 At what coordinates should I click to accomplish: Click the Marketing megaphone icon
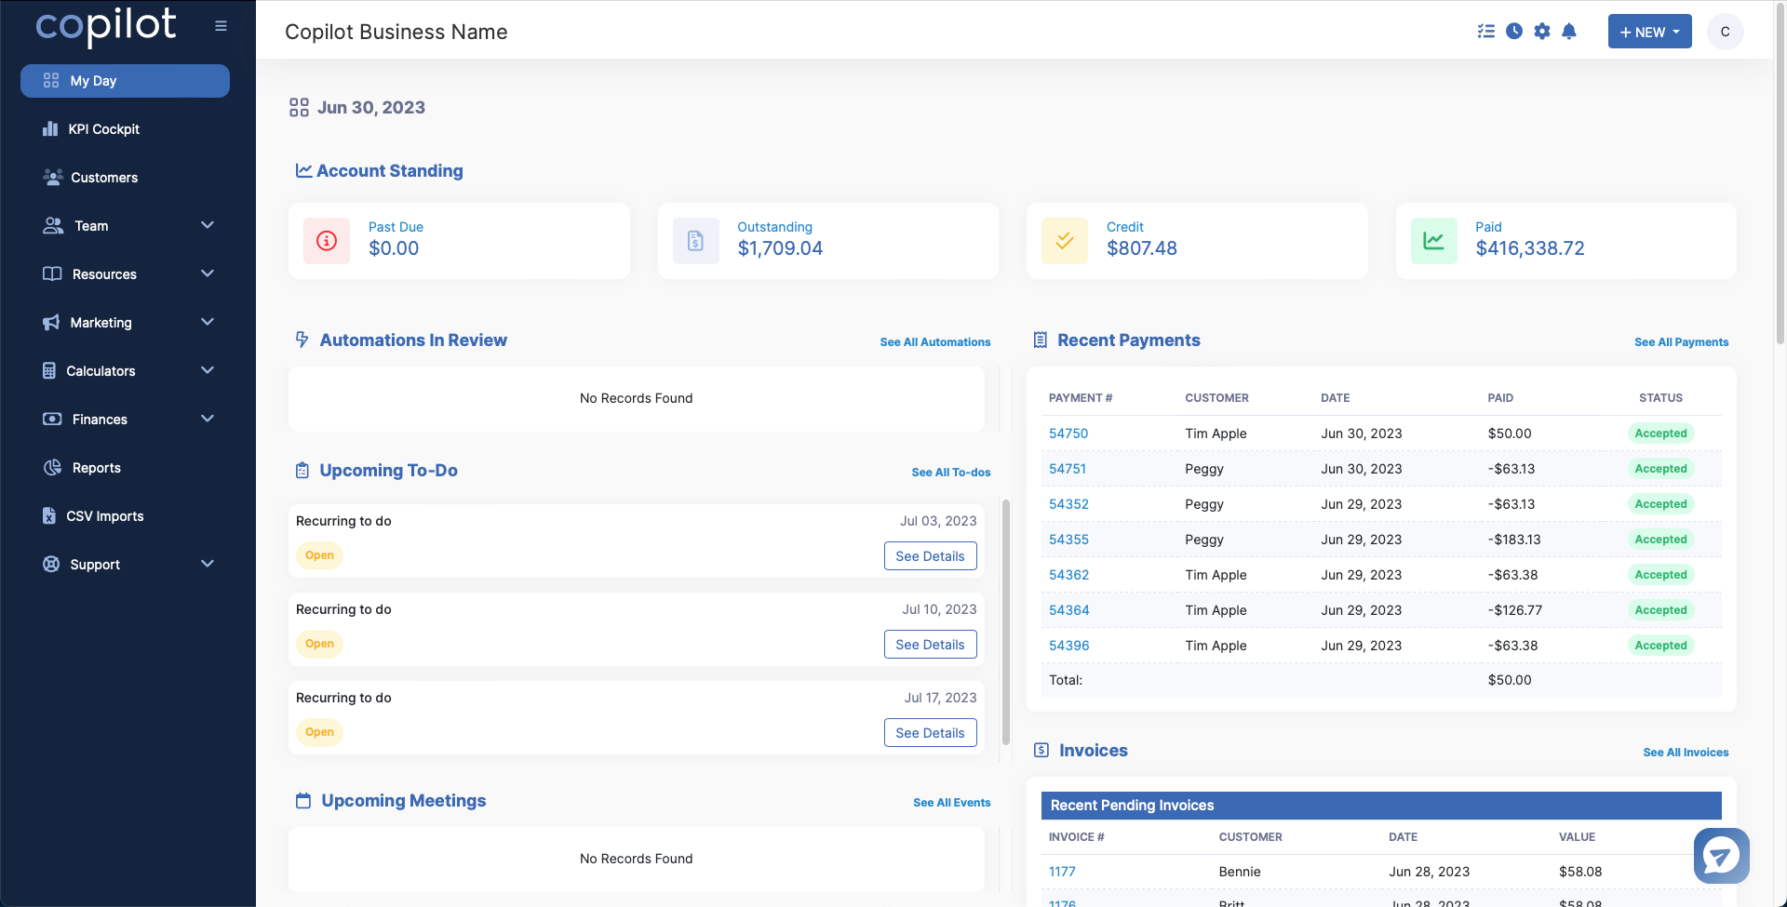[51, 323]
